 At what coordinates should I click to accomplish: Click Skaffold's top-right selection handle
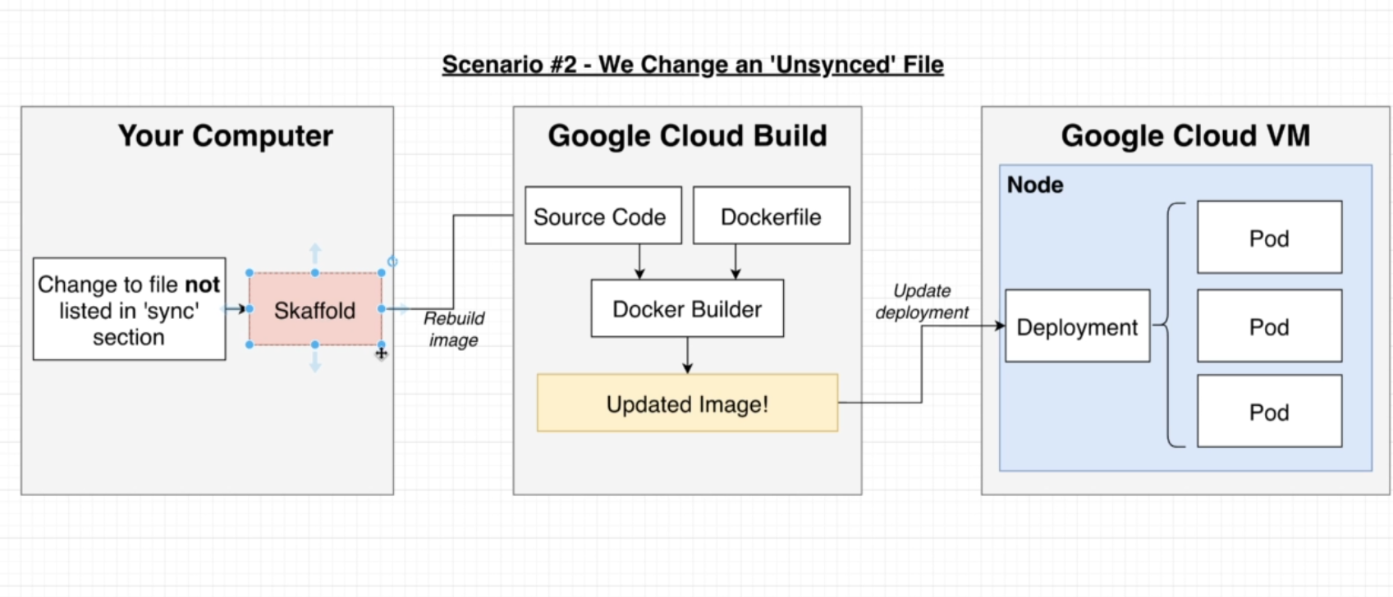(x=382, y=273)
